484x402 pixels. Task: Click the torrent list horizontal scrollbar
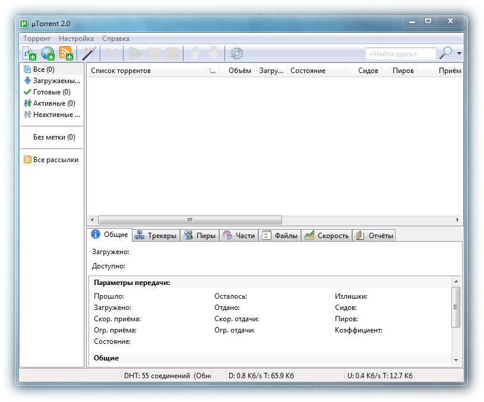click(x=190, y=220)
